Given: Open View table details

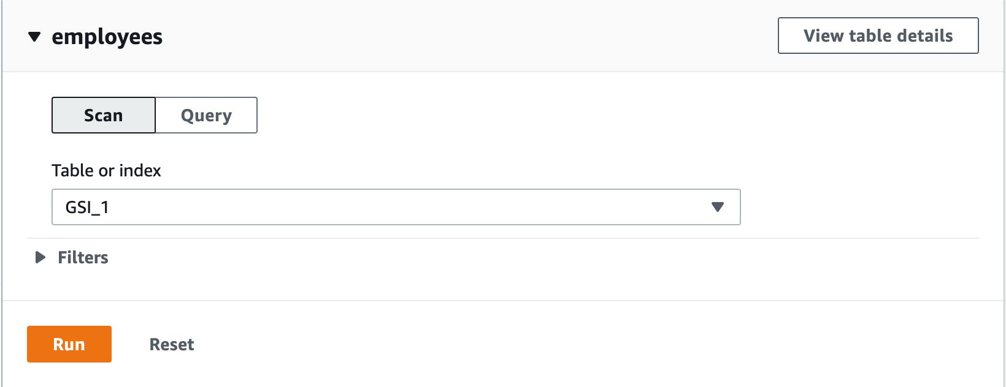Looking at the screenshot, I should 878,36.
